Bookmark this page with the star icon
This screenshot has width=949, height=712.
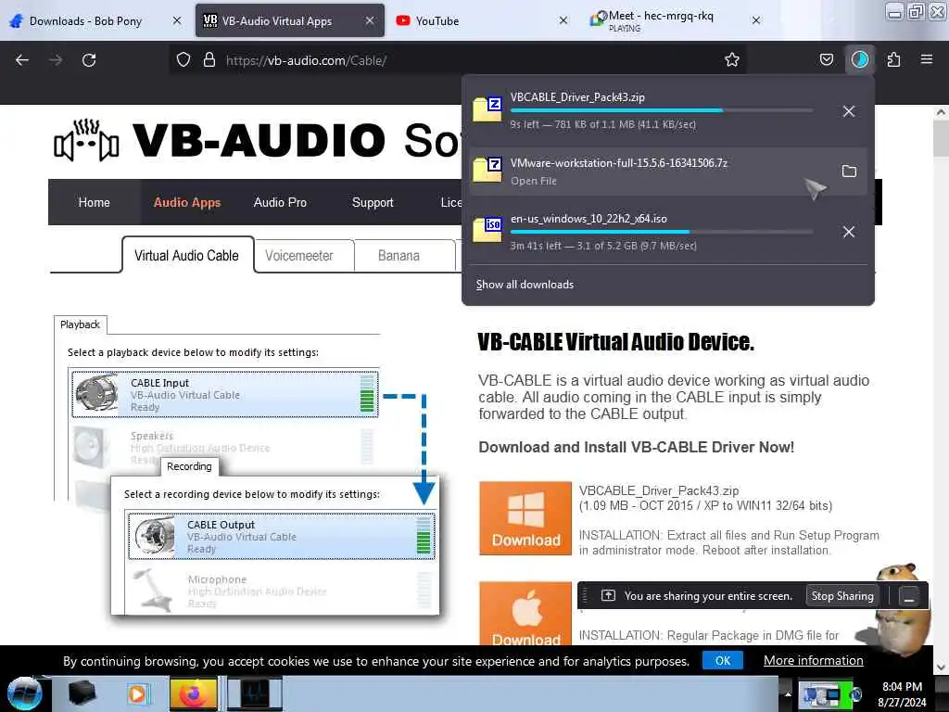coord(732,60)
